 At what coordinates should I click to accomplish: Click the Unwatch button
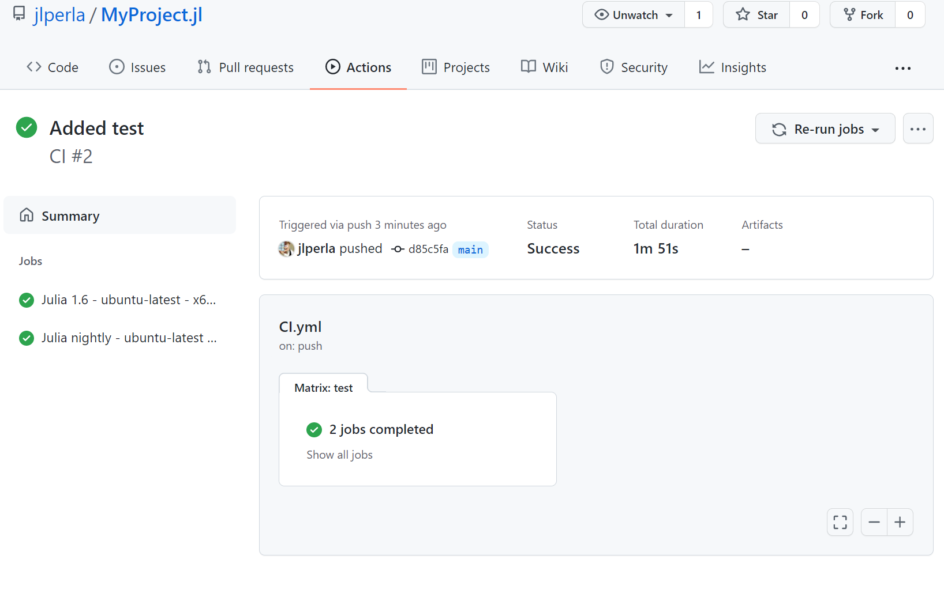[627, 15]
